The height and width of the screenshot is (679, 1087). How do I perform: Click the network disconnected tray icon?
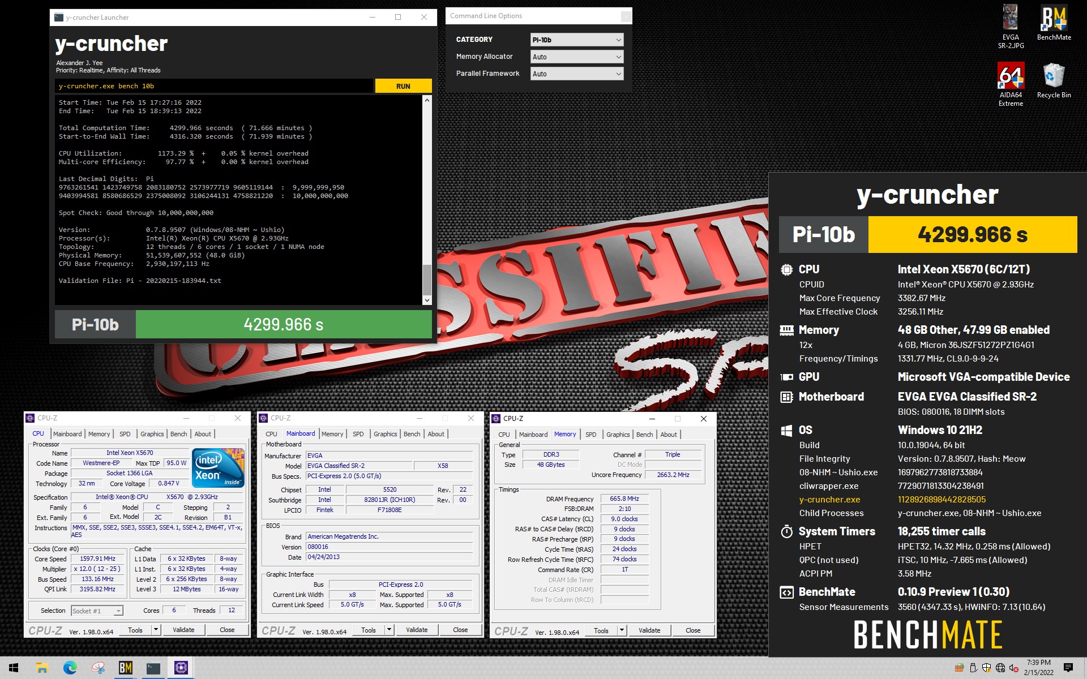1000,668
